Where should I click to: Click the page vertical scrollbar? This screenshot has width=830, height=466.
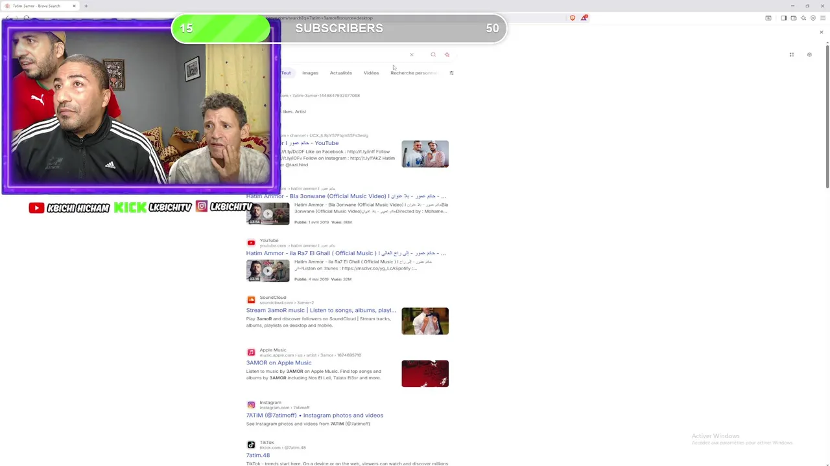(x=827, y=116)
